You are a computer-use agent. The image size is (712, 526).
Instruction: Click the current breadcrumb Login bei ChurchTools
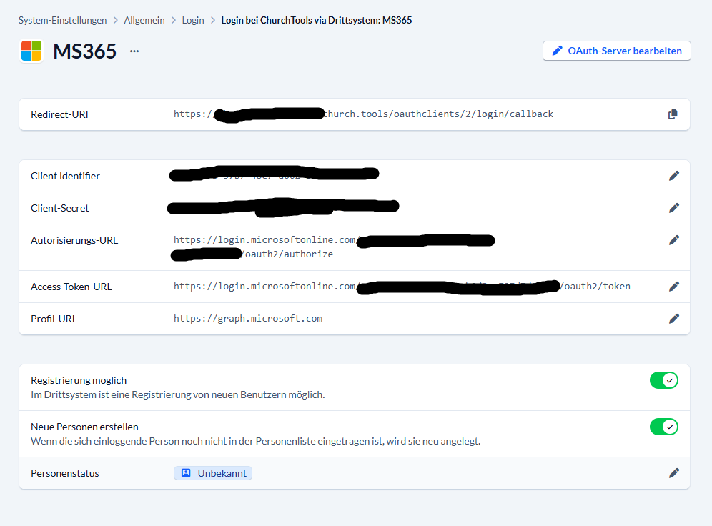click(x=316, y=20)
